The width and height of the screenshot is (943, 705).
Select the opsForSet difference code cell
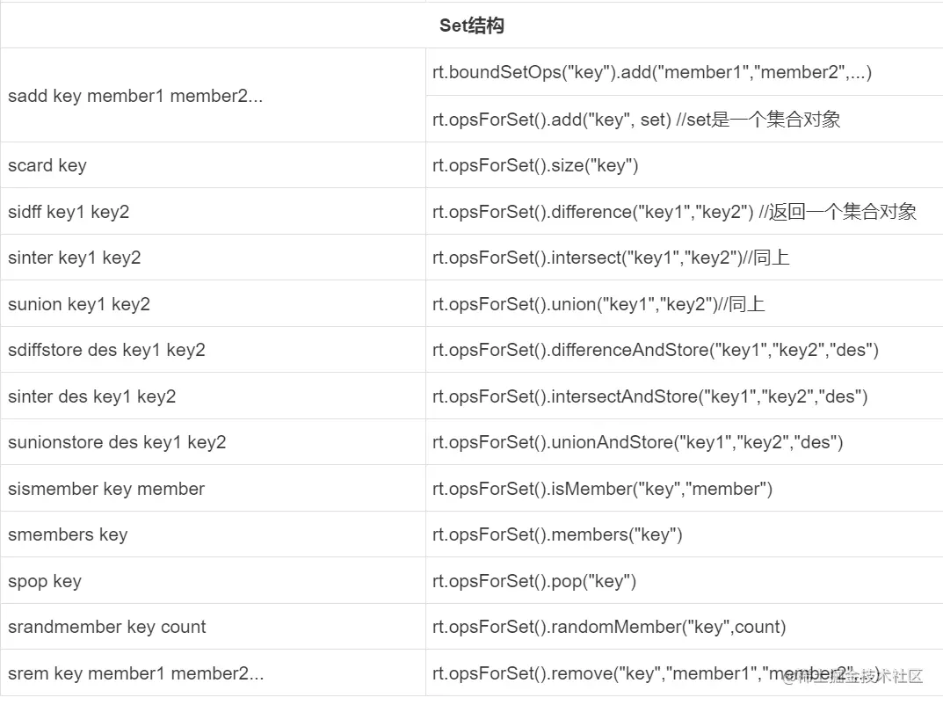[674, 212]
